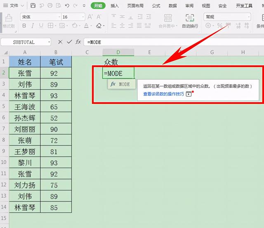The height and width of the screenshot is (228, 264).
Task: Cancel formula entry with X
Action: pos(60,42)
